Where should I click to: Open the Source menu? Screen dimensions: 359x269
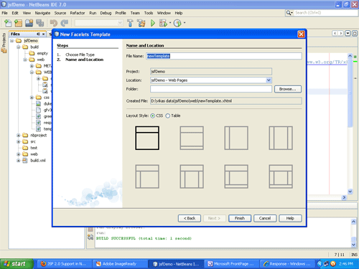60,13
